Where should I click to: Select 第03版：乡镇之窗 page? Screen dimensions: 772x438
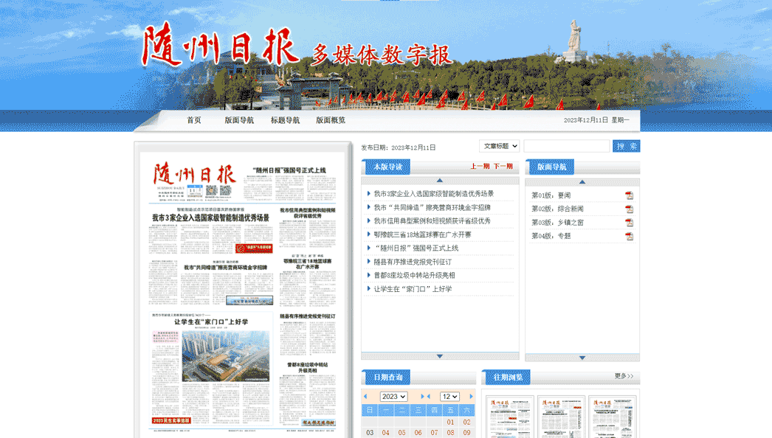(x=557, y=223)
